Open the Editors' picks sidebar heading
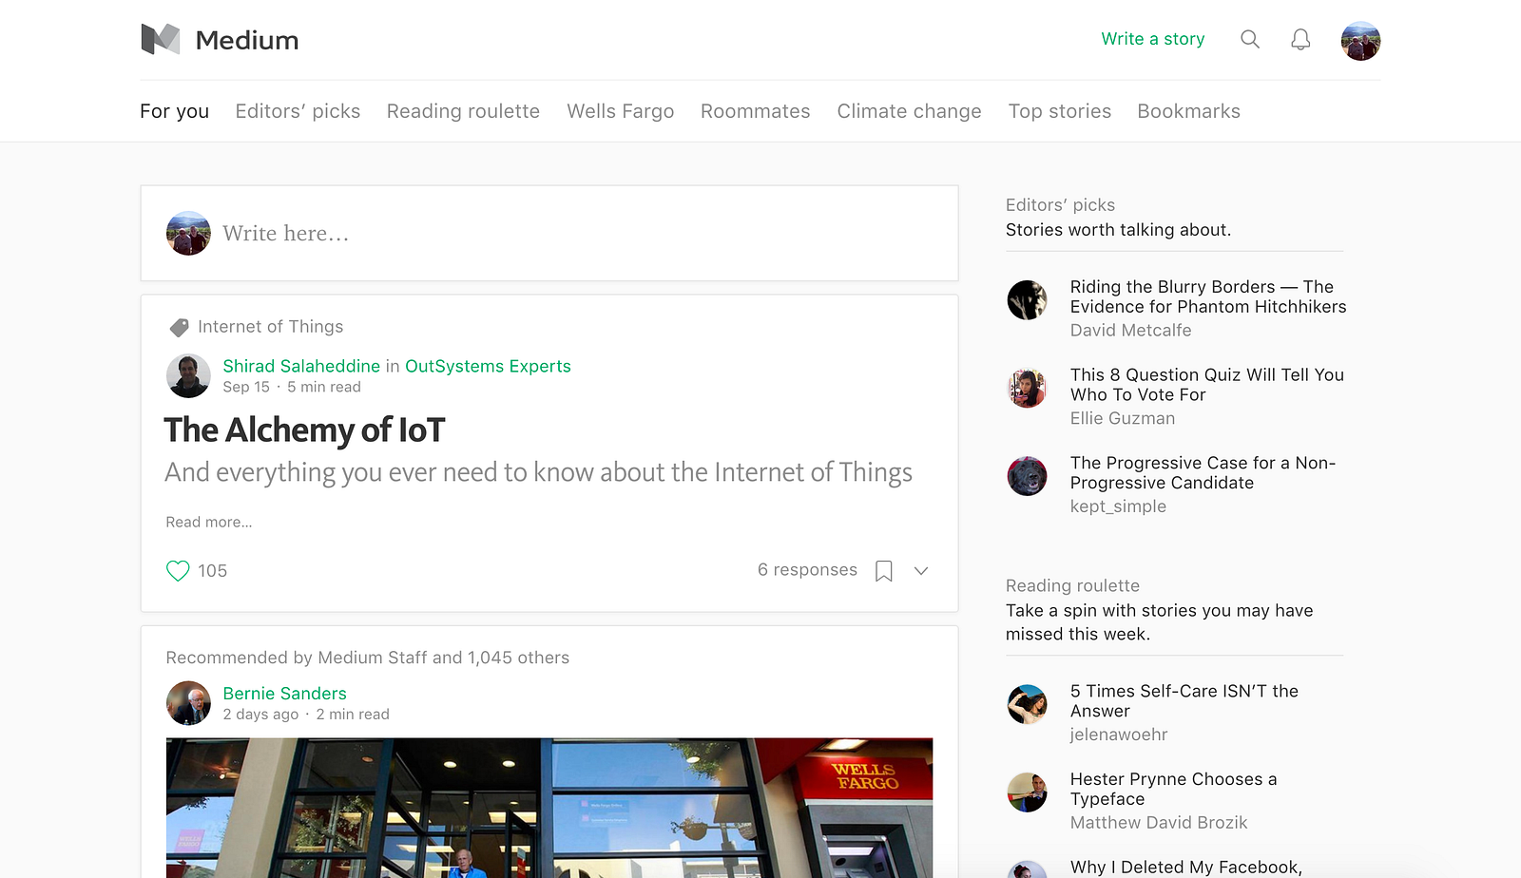 click(1060, 205)
